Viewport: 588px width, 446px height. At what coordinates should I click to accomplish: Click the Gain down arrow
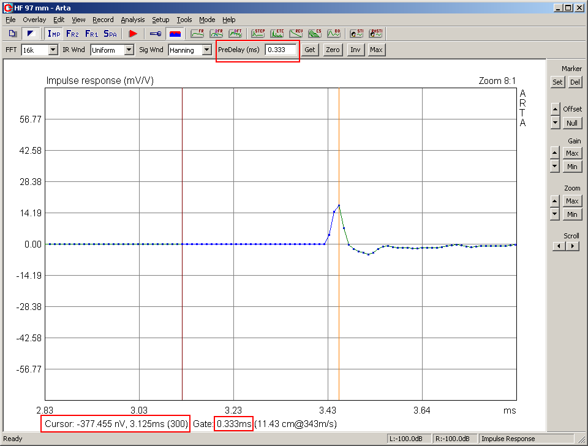[556, 166]
